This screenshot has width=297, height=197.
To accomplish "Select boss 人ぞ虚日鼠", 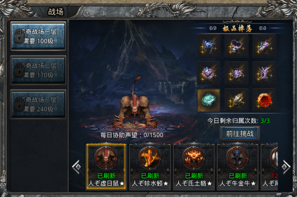I will 106,167.
